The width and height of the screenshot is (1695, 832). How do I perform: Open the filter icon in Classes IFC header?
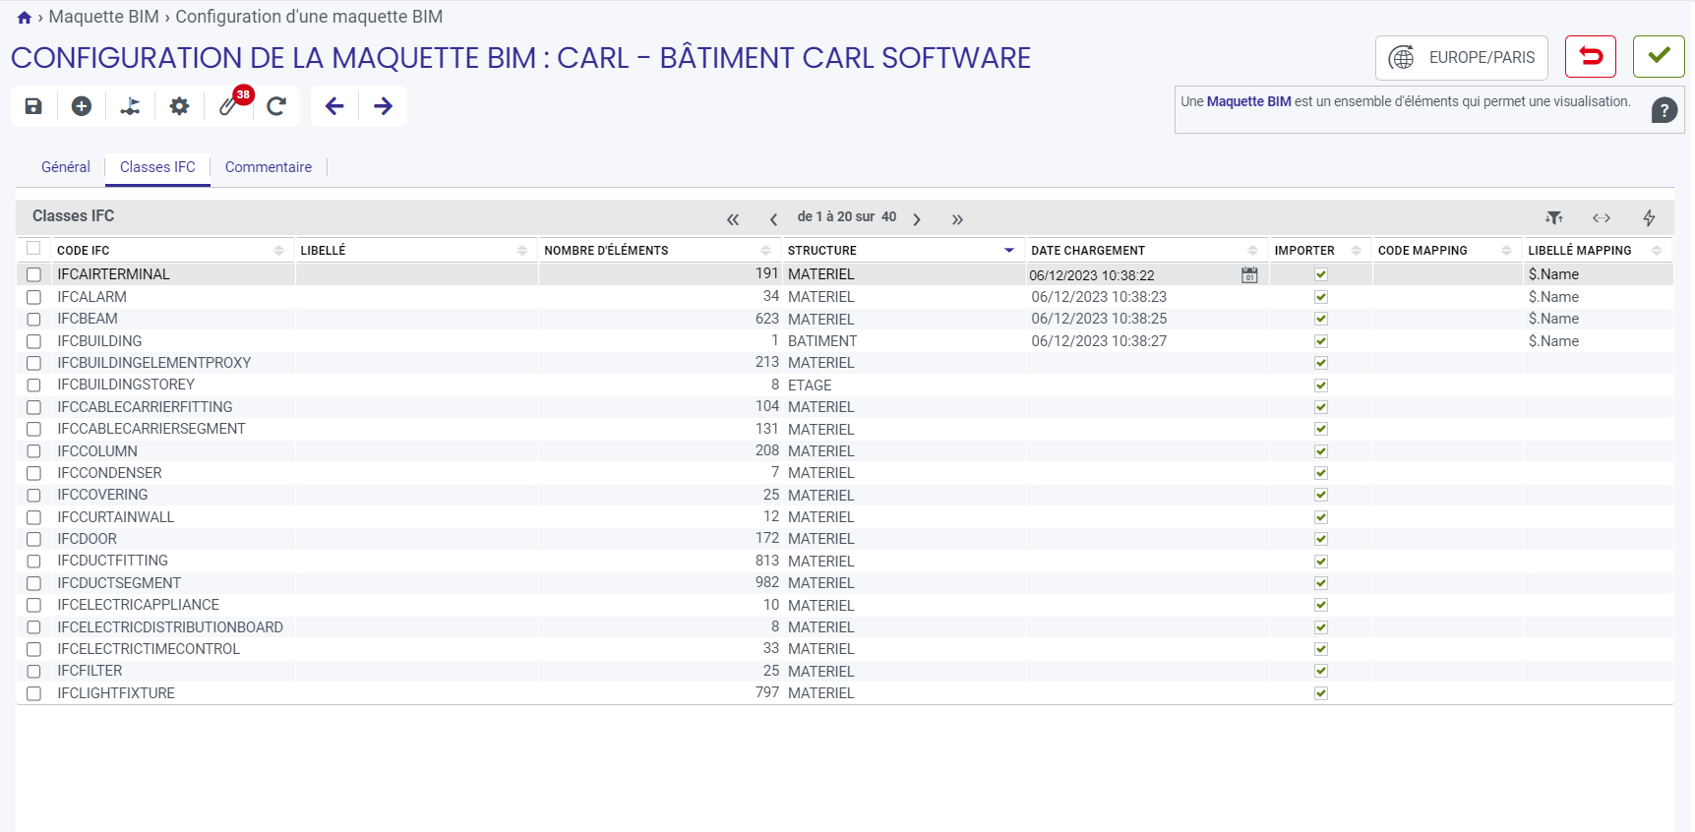(1553, 217)
